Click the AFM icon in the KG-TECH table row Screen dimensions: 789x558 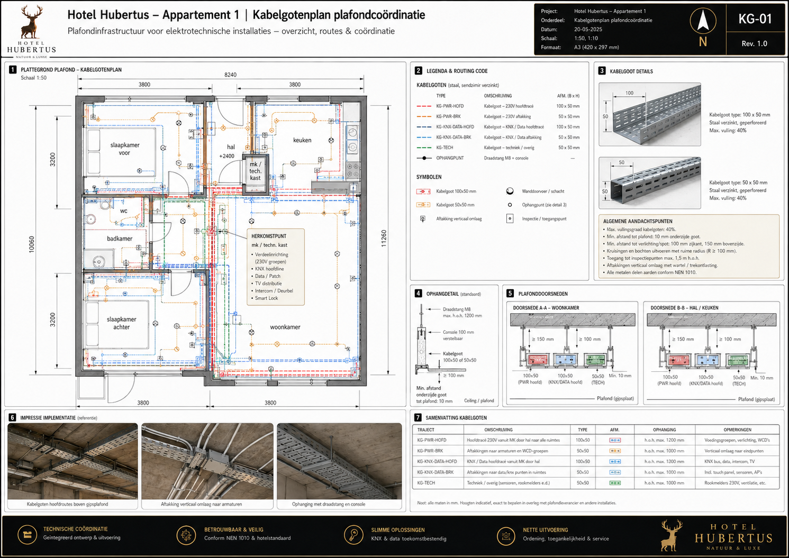pos(614,483)
